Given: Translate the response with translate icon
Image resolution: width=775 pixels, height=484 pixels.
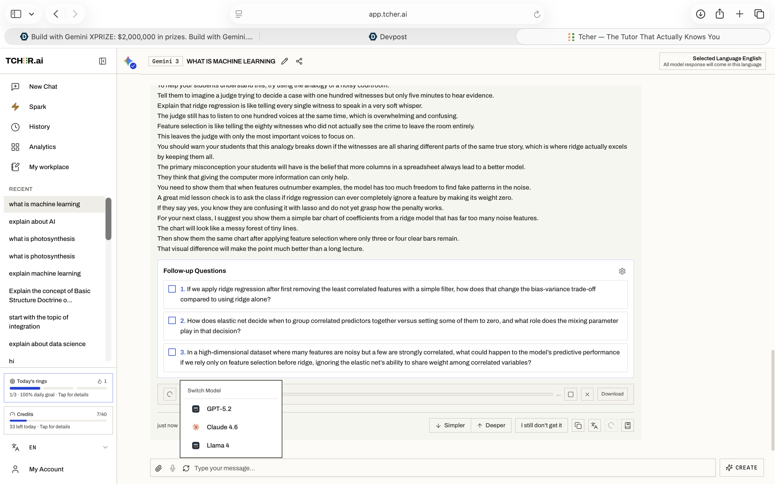Looking at the screenshot, I should [594, 425].
